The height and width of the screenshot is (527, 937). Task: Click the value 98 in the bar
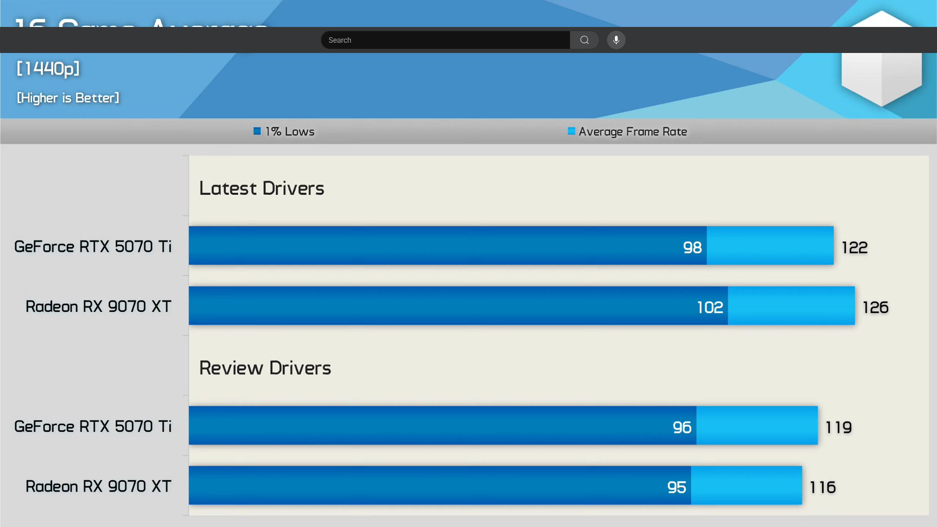click(692, 247)
